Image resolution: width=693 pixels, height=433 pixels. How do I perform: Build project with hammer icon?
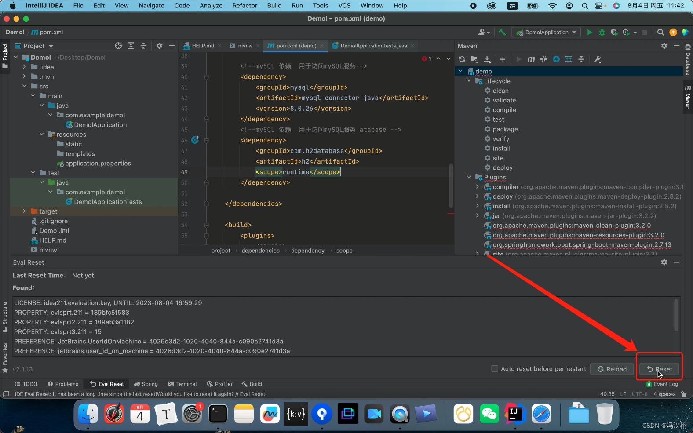pyautogui.click(x=502, y=32)
